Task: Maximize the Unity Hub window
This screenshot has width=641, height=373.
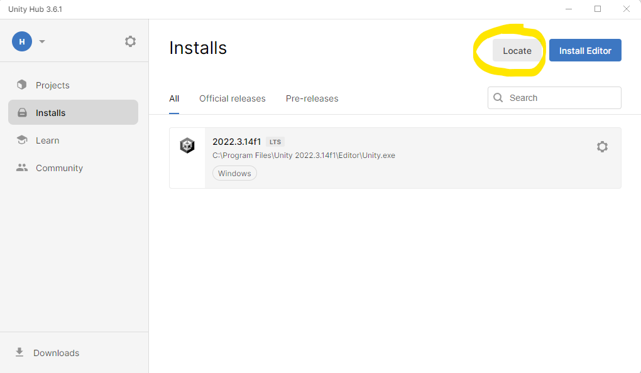Action: click(x=598, y=9)
